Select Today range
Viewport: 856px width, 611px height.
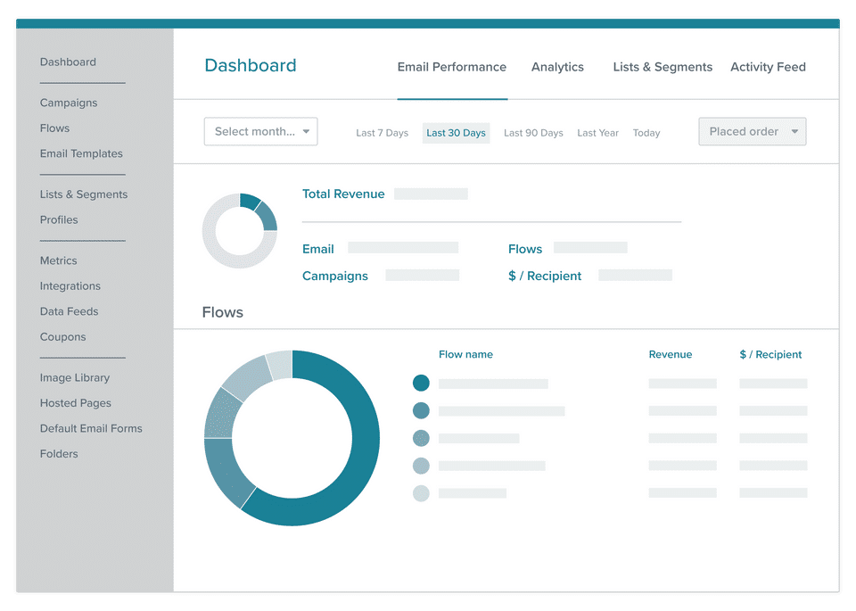pos(646,133)
